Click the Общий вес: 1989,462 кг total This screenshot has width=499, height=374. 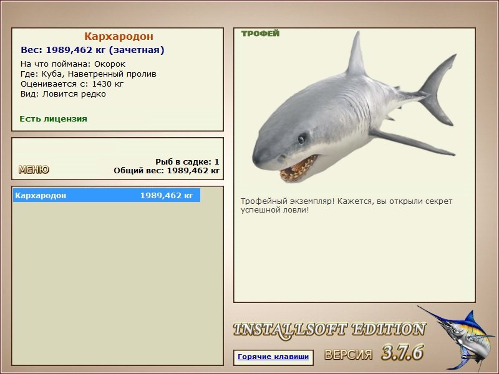(167, 170)
